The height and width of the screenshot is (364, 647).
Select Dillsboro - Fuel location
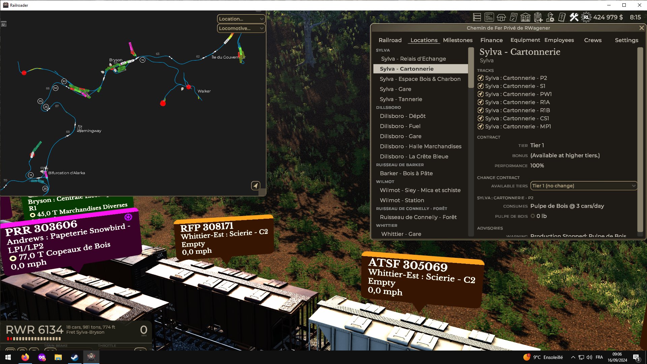click(x=420, y=126)
